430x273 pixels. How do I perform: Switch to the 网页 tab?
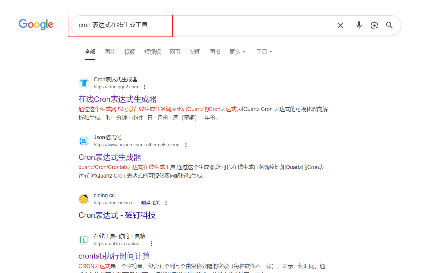click(x=175, y=52)
